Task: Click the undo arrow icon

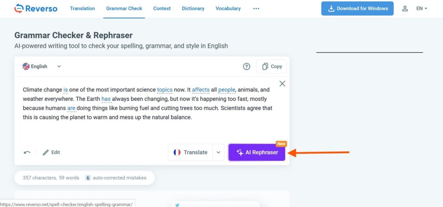Action: [27, 153]
